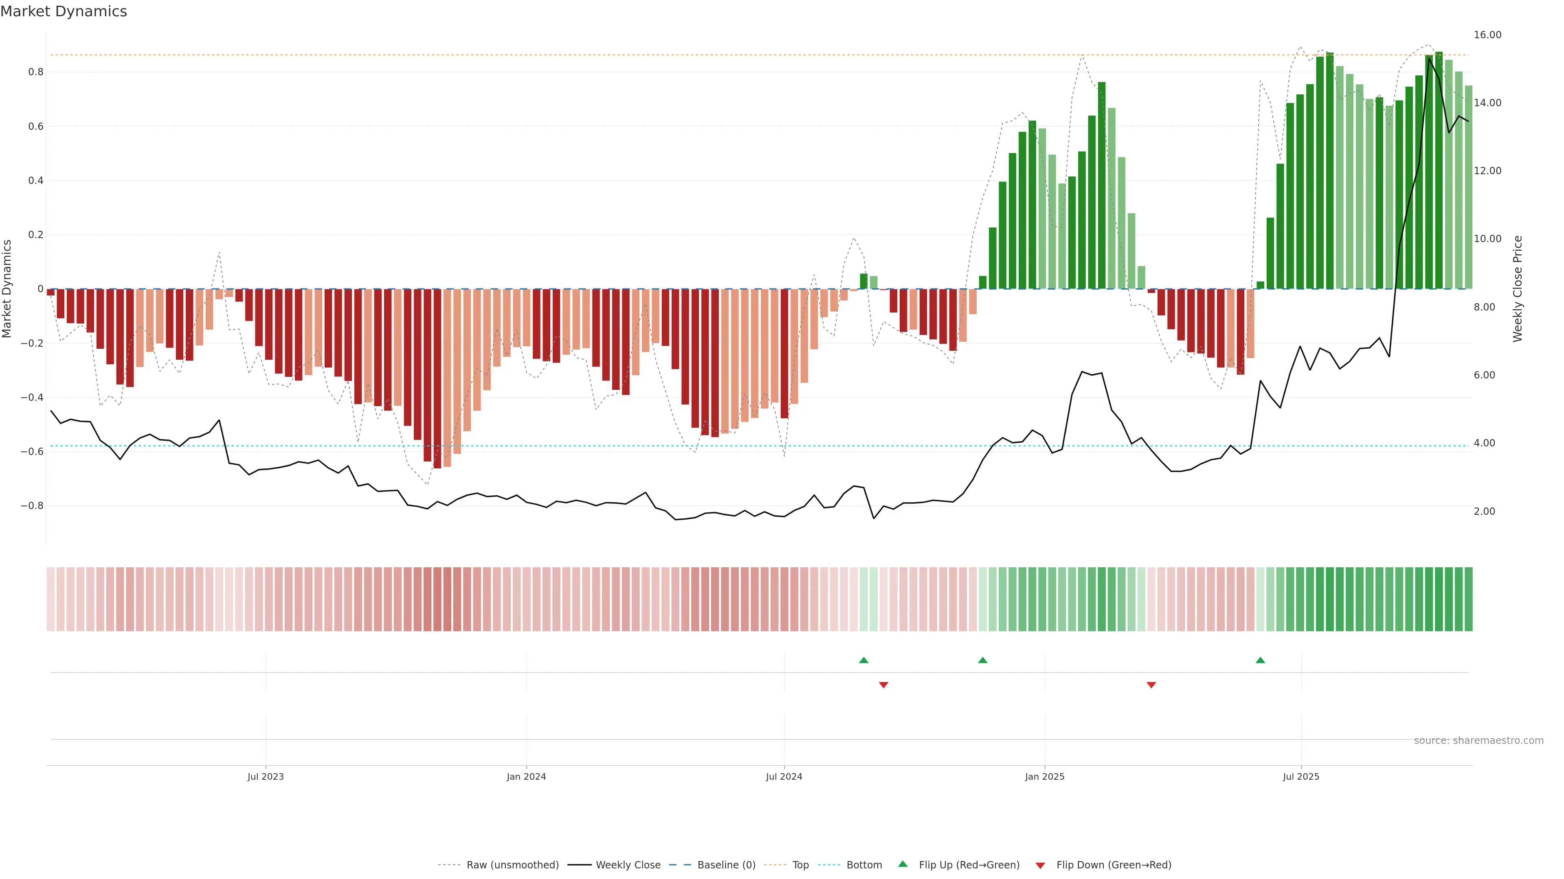Click the Market Dynamics chart title
This screenshot has height=879, width=1564.
tap(64, 11)
